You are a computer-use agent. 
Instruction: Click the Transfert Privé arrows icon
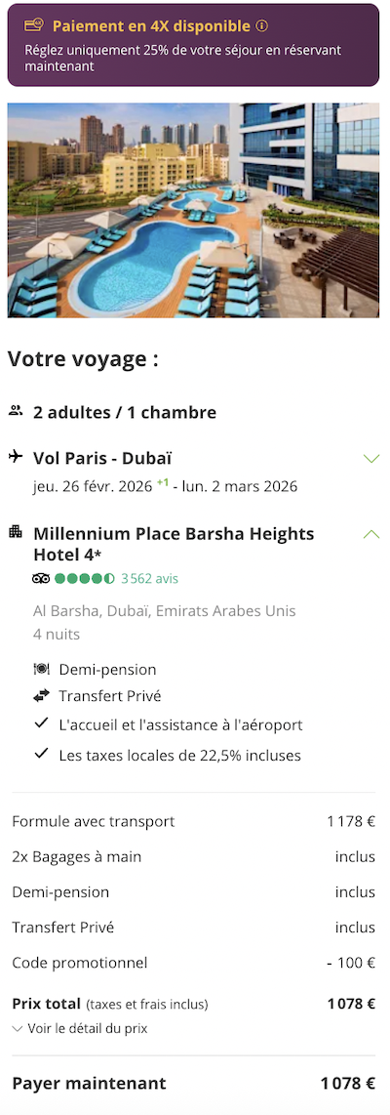coord(41,696)
